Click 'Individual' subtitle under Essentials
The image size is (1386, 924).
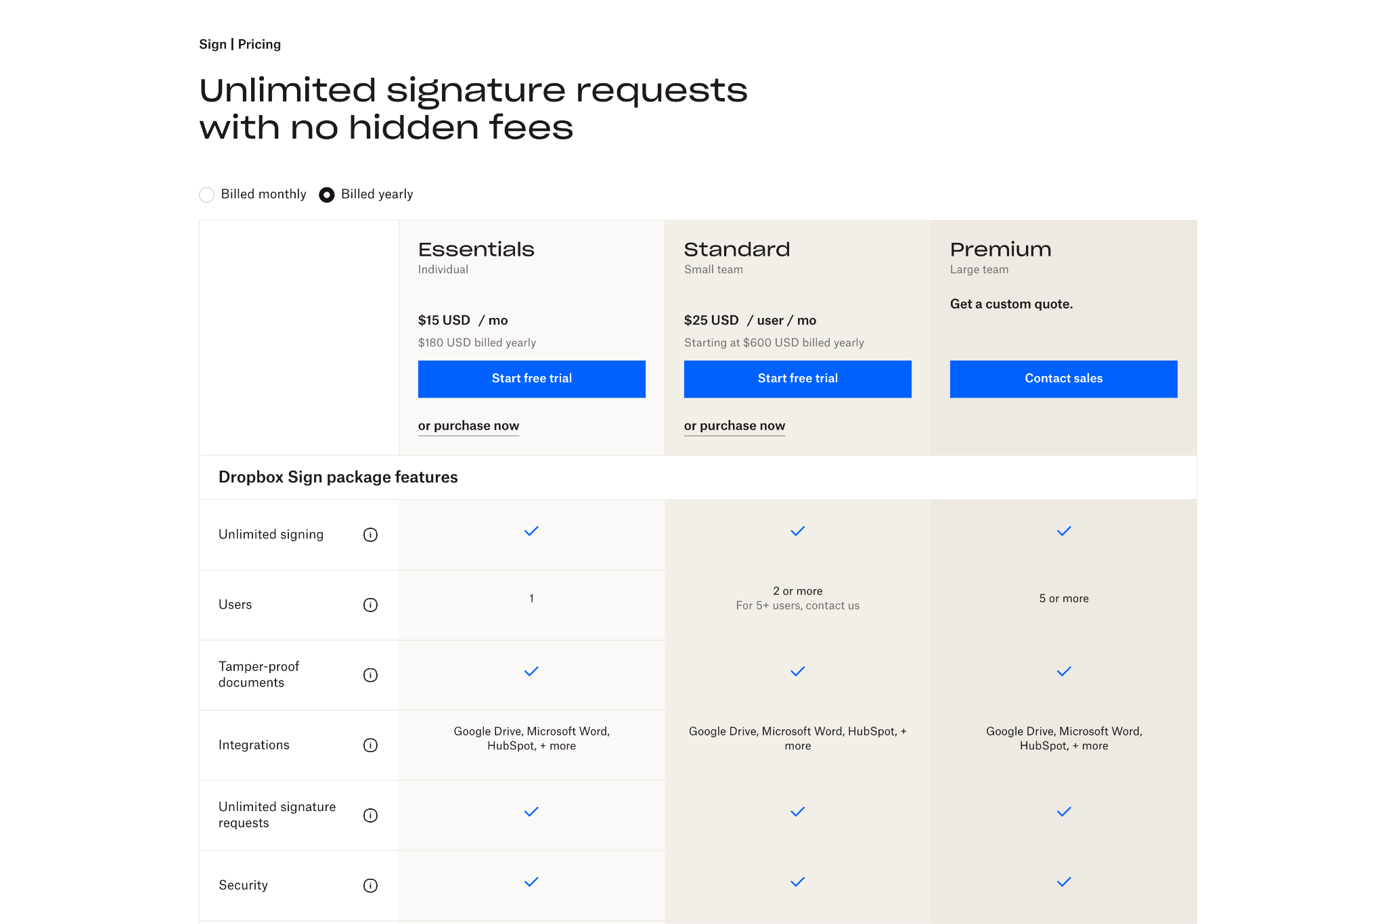(x=443, y=270)
